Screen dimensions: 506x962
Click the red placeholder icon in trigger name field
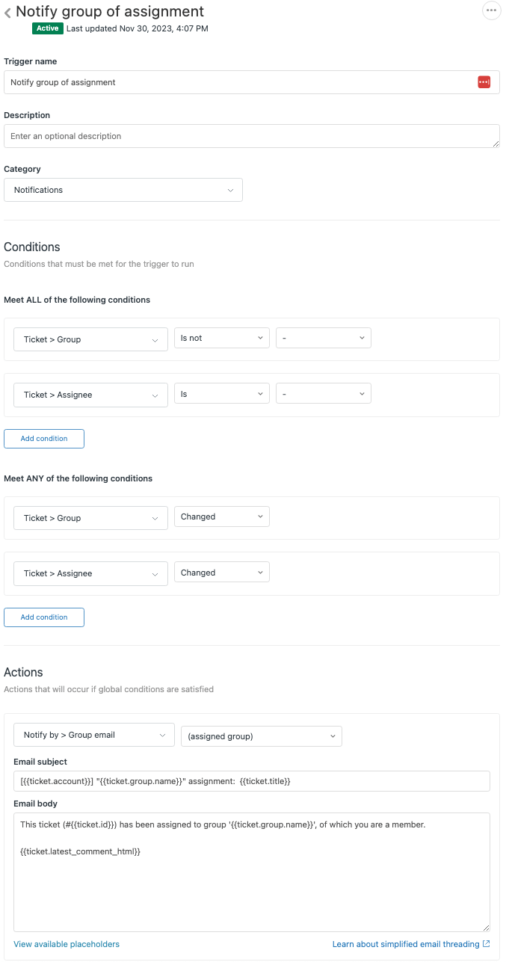tap(484, 81)
